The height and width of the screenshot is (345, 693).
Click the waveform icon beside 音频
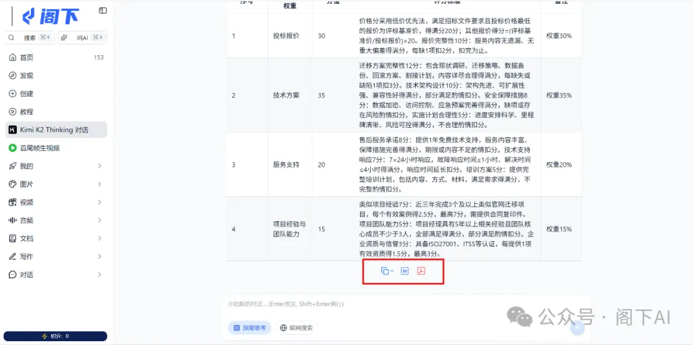pyautogui.click(x=12, y=221)
